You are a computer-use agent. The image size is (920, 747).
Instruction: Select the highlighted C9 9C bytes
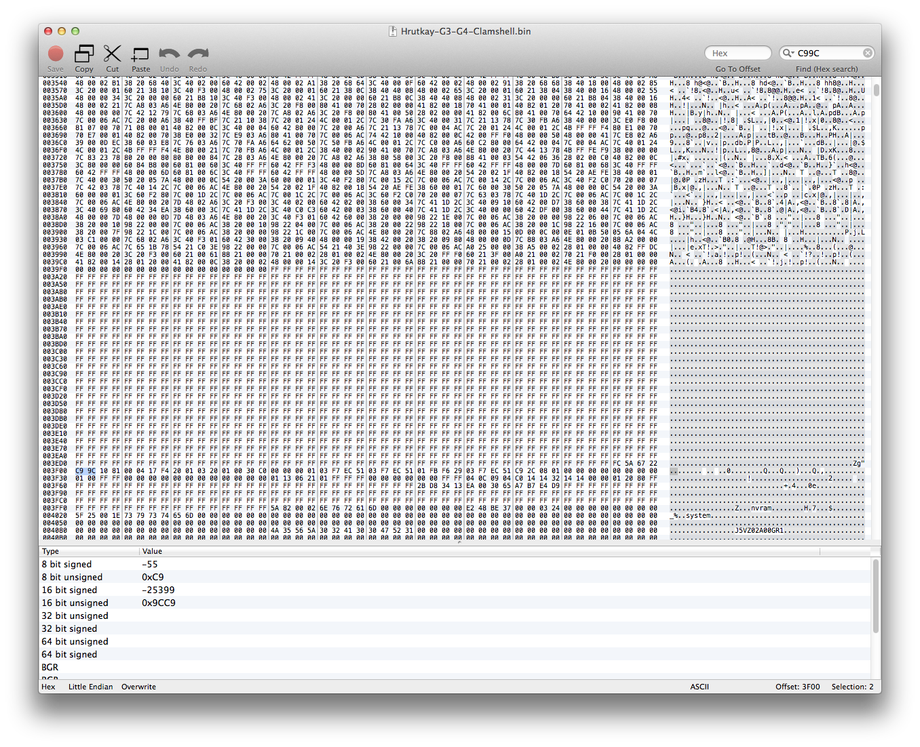point(85,470)
